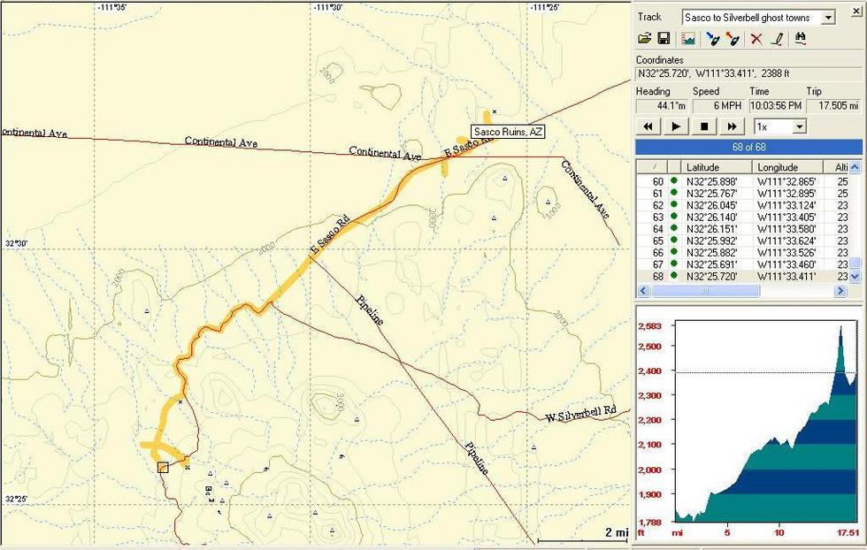Screen dimensions: 867x550
Task: Rewind track playback
Action: tap(648, 126)
